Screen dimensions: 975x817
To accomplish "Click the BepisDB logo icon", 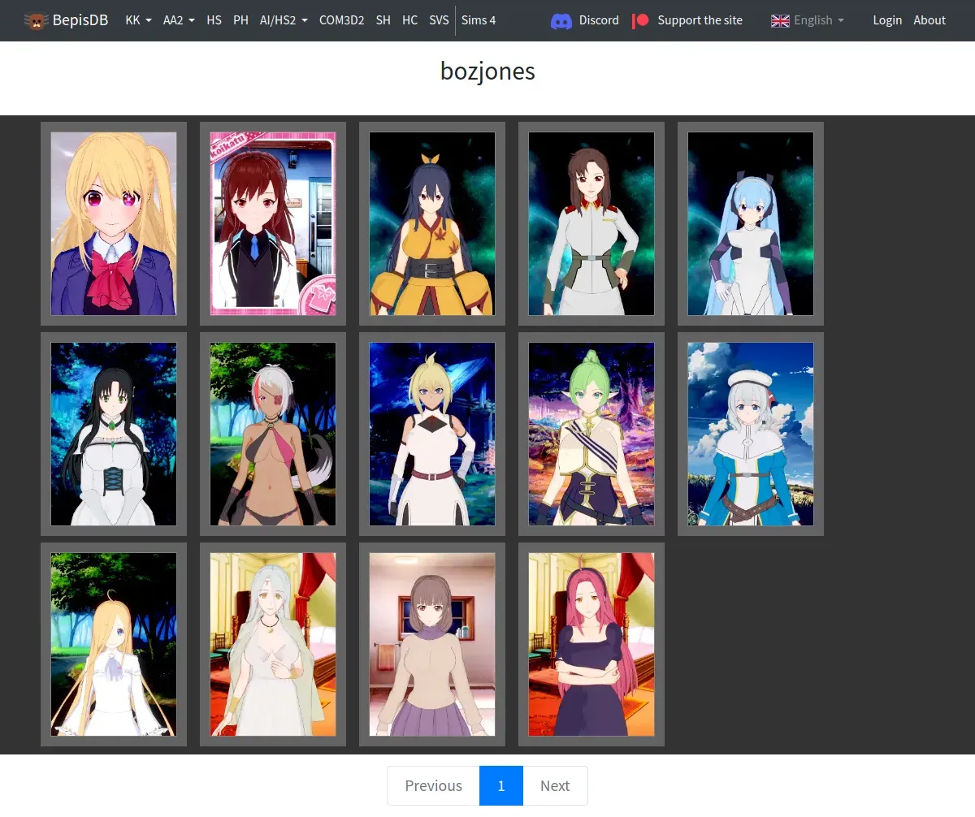I will tap(36, 20).
